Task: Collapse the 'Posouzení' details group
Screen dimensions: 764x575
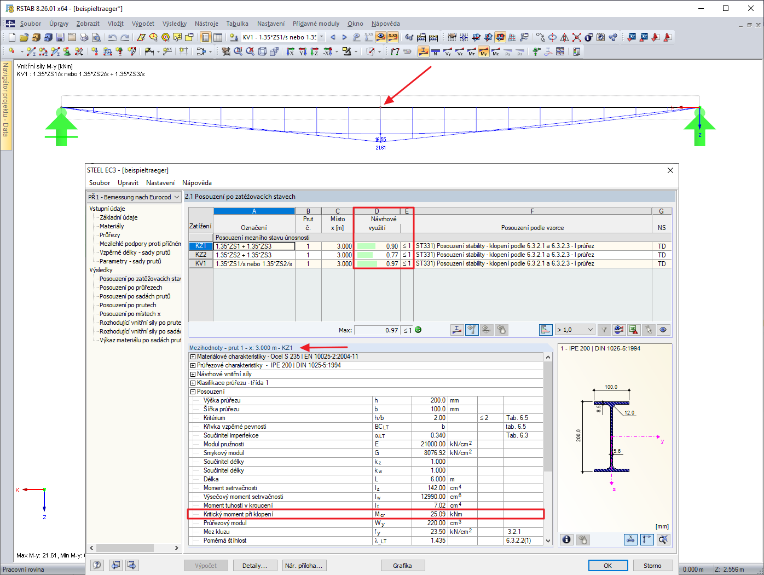Action: coord(193,392)
